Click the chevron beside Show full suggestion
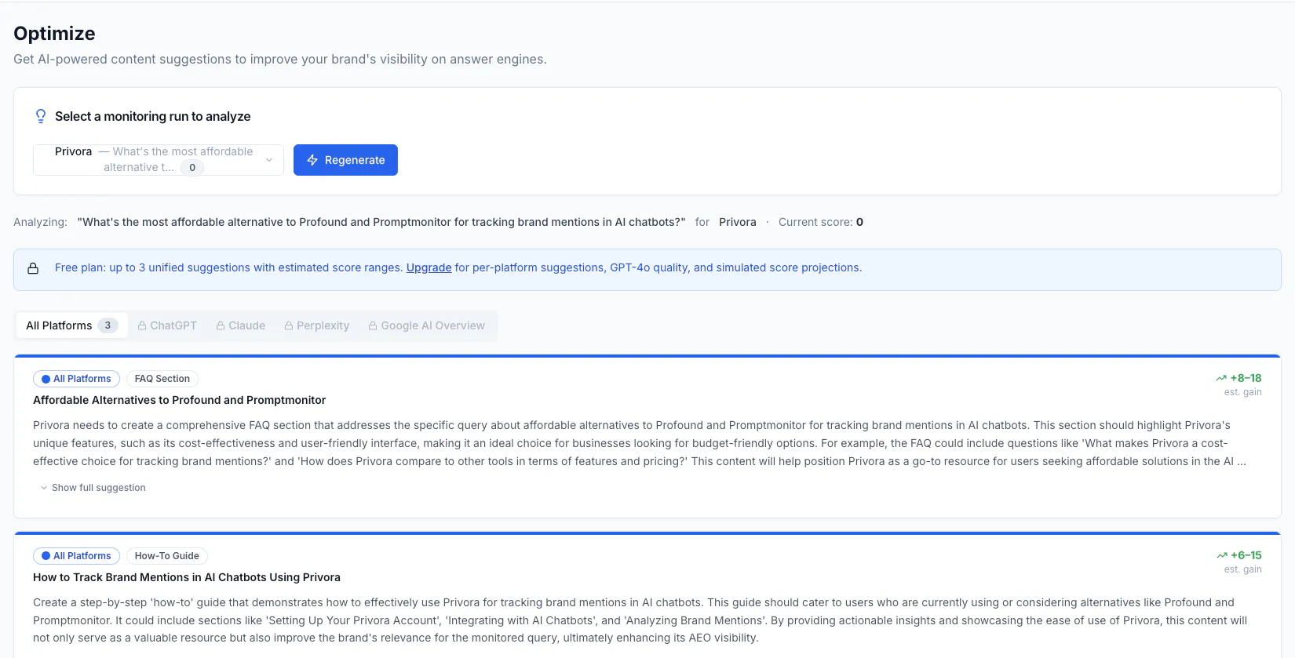Screen dimensions: 1295x658 point(44,488)
